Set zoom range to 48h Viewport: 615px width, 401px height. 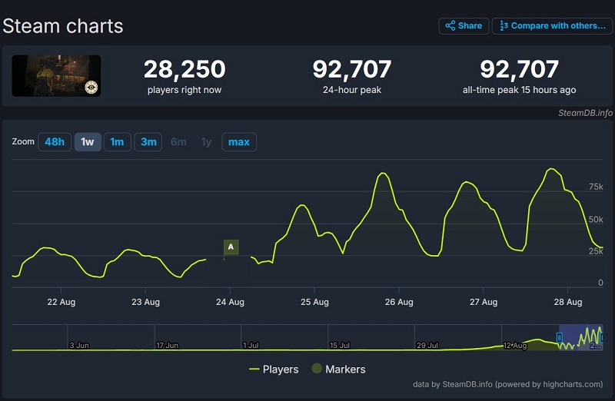click(55, 142)
